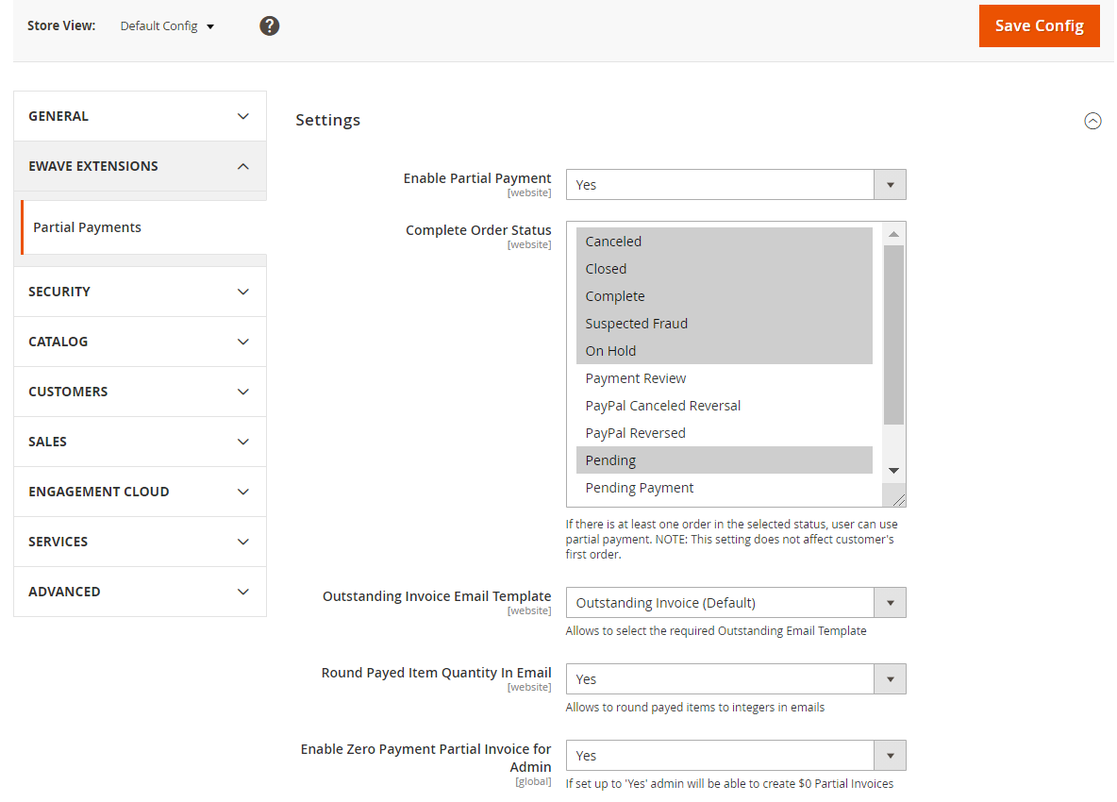The height and width of the screenshot is (802, 1117).
Task: Collapse the Settings section circle icon
Action: pos(1092,121)
